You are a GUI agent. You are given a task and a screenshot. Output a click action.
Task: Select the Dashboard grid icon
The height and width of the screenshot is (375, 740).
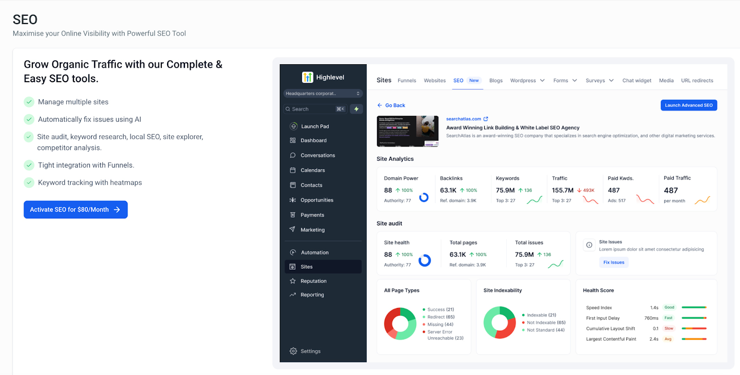293,140
